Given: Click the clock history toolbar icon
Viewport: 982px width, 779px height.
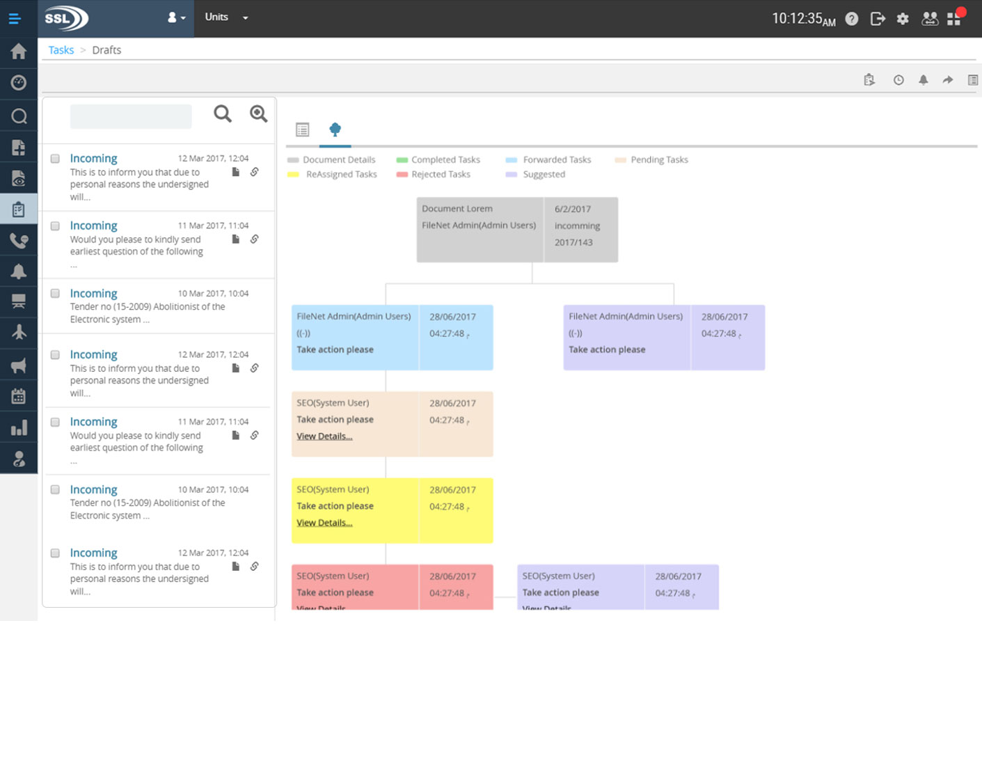Looking at the screenshot, I should click(898, 80).
